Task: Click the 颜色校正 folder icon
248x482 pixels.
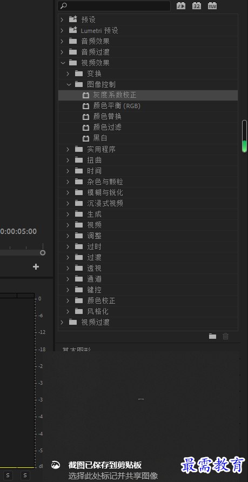Action: (79, 300)
